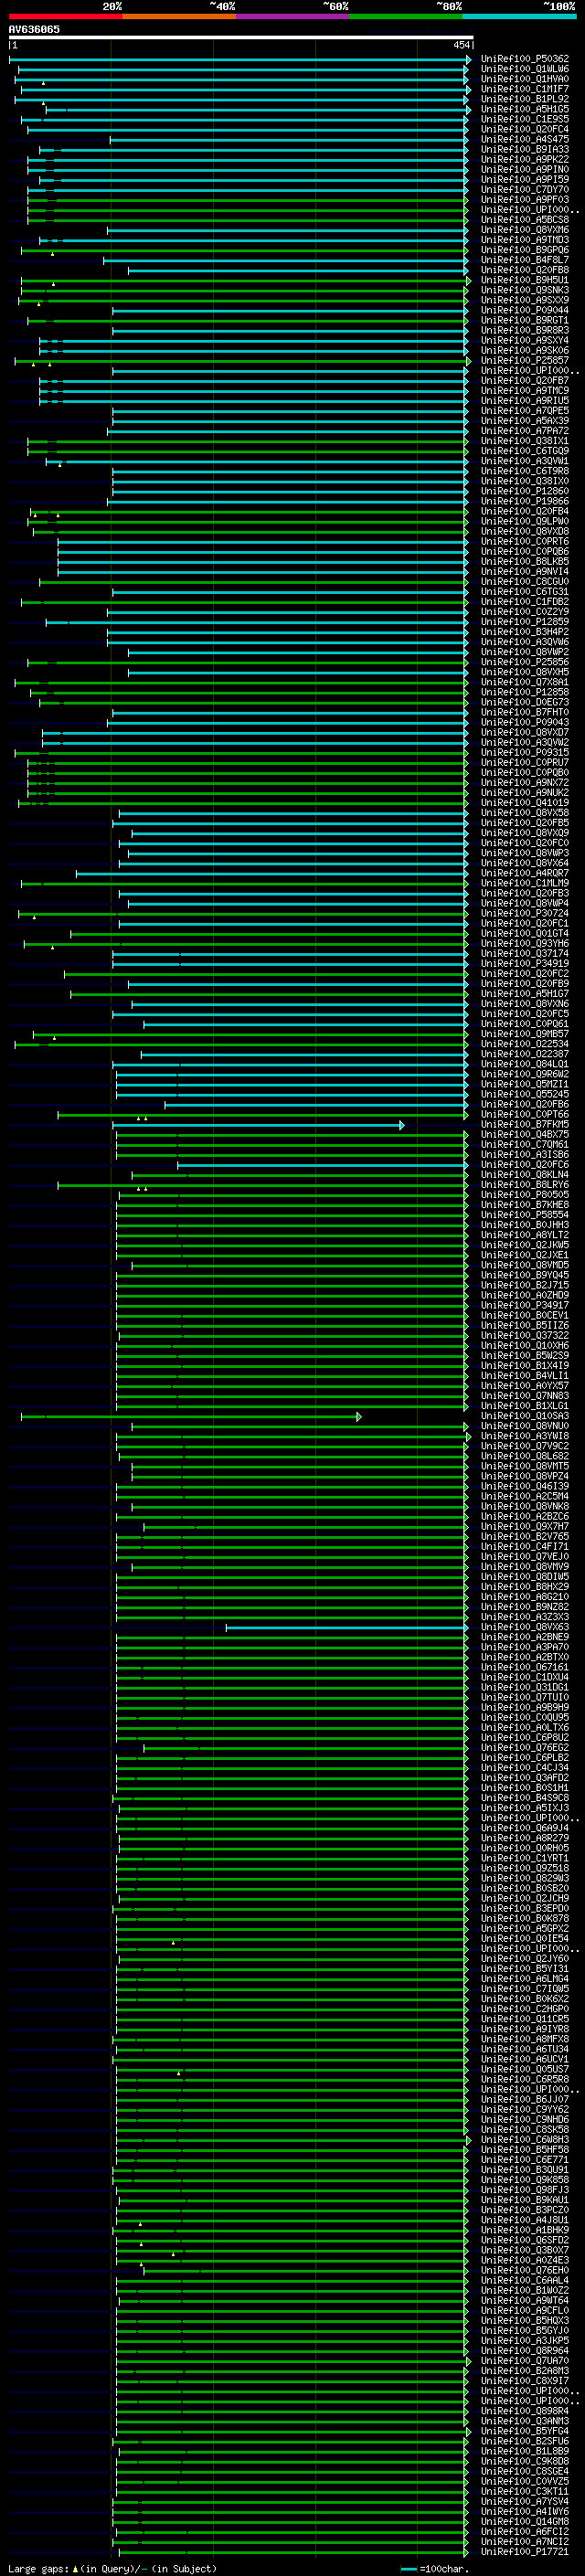Viewport: 585px width, 2576px height.
Task: Click the query name AV636065
Action: point(34,29)
